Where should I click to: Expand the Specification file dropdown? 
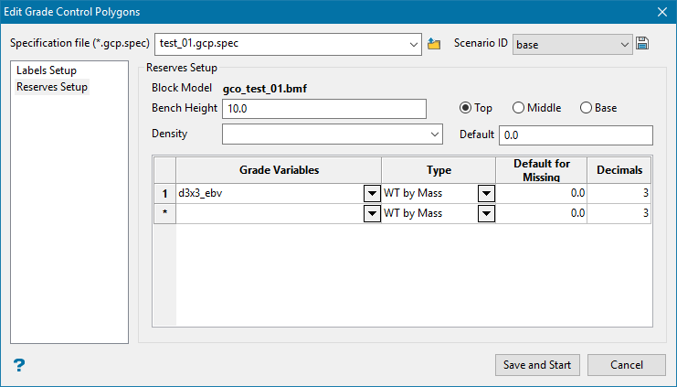[412, 43]
